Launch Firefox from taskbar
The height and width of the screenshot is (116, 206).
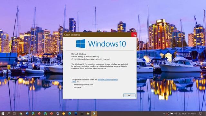tap(39, 113)
